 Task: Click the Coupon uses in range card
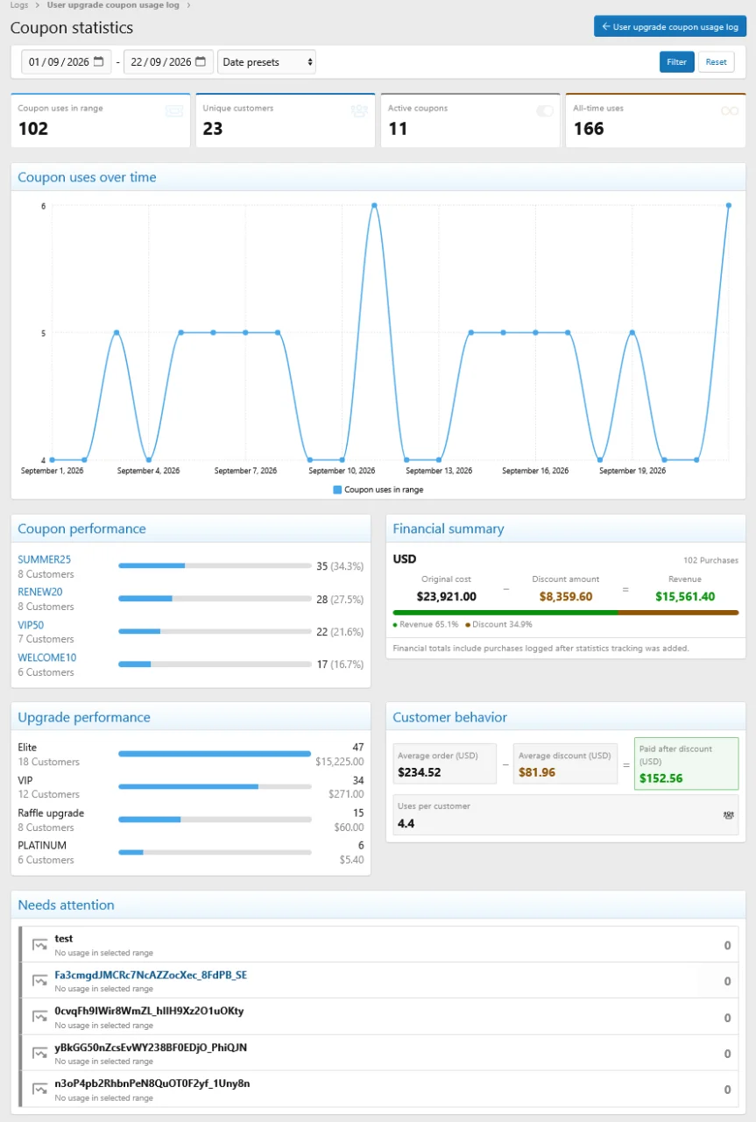(x=100, y=120)
